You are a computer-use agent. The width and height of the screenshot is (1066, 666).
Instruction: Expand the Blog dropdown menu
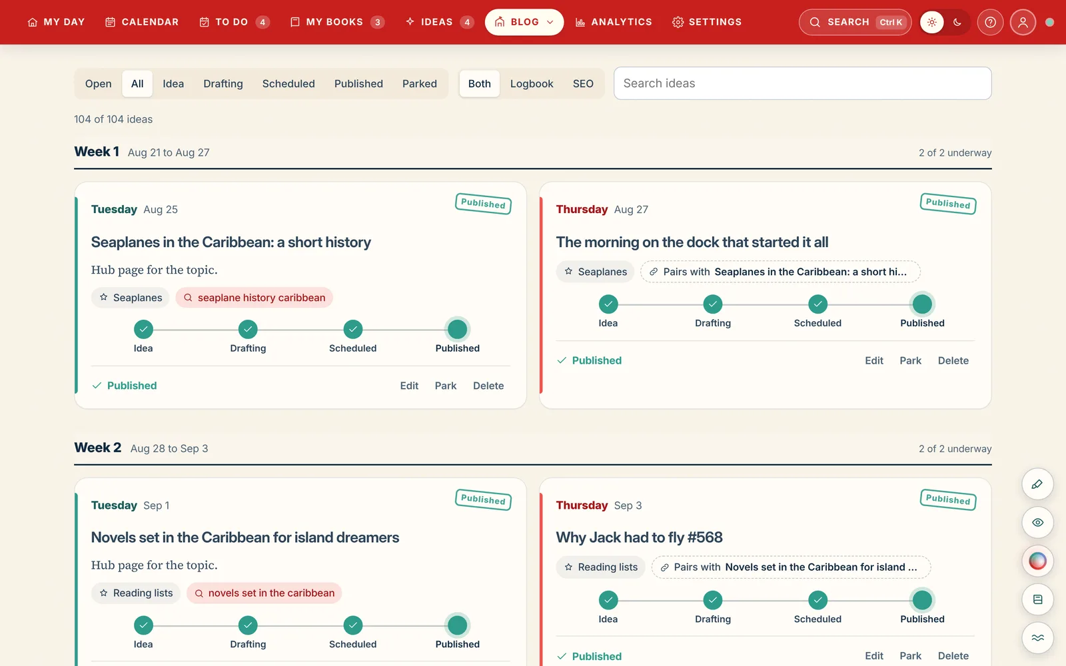point(524,22)
